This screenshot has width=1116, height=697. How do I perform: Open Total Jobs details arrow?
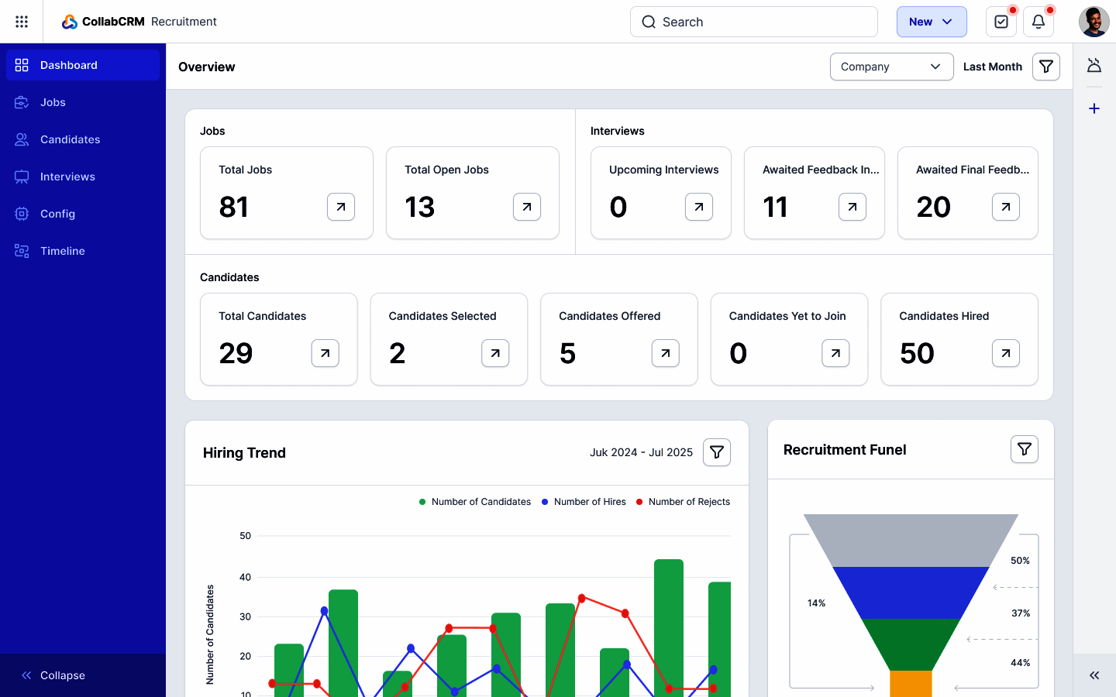tap(341, 207)
